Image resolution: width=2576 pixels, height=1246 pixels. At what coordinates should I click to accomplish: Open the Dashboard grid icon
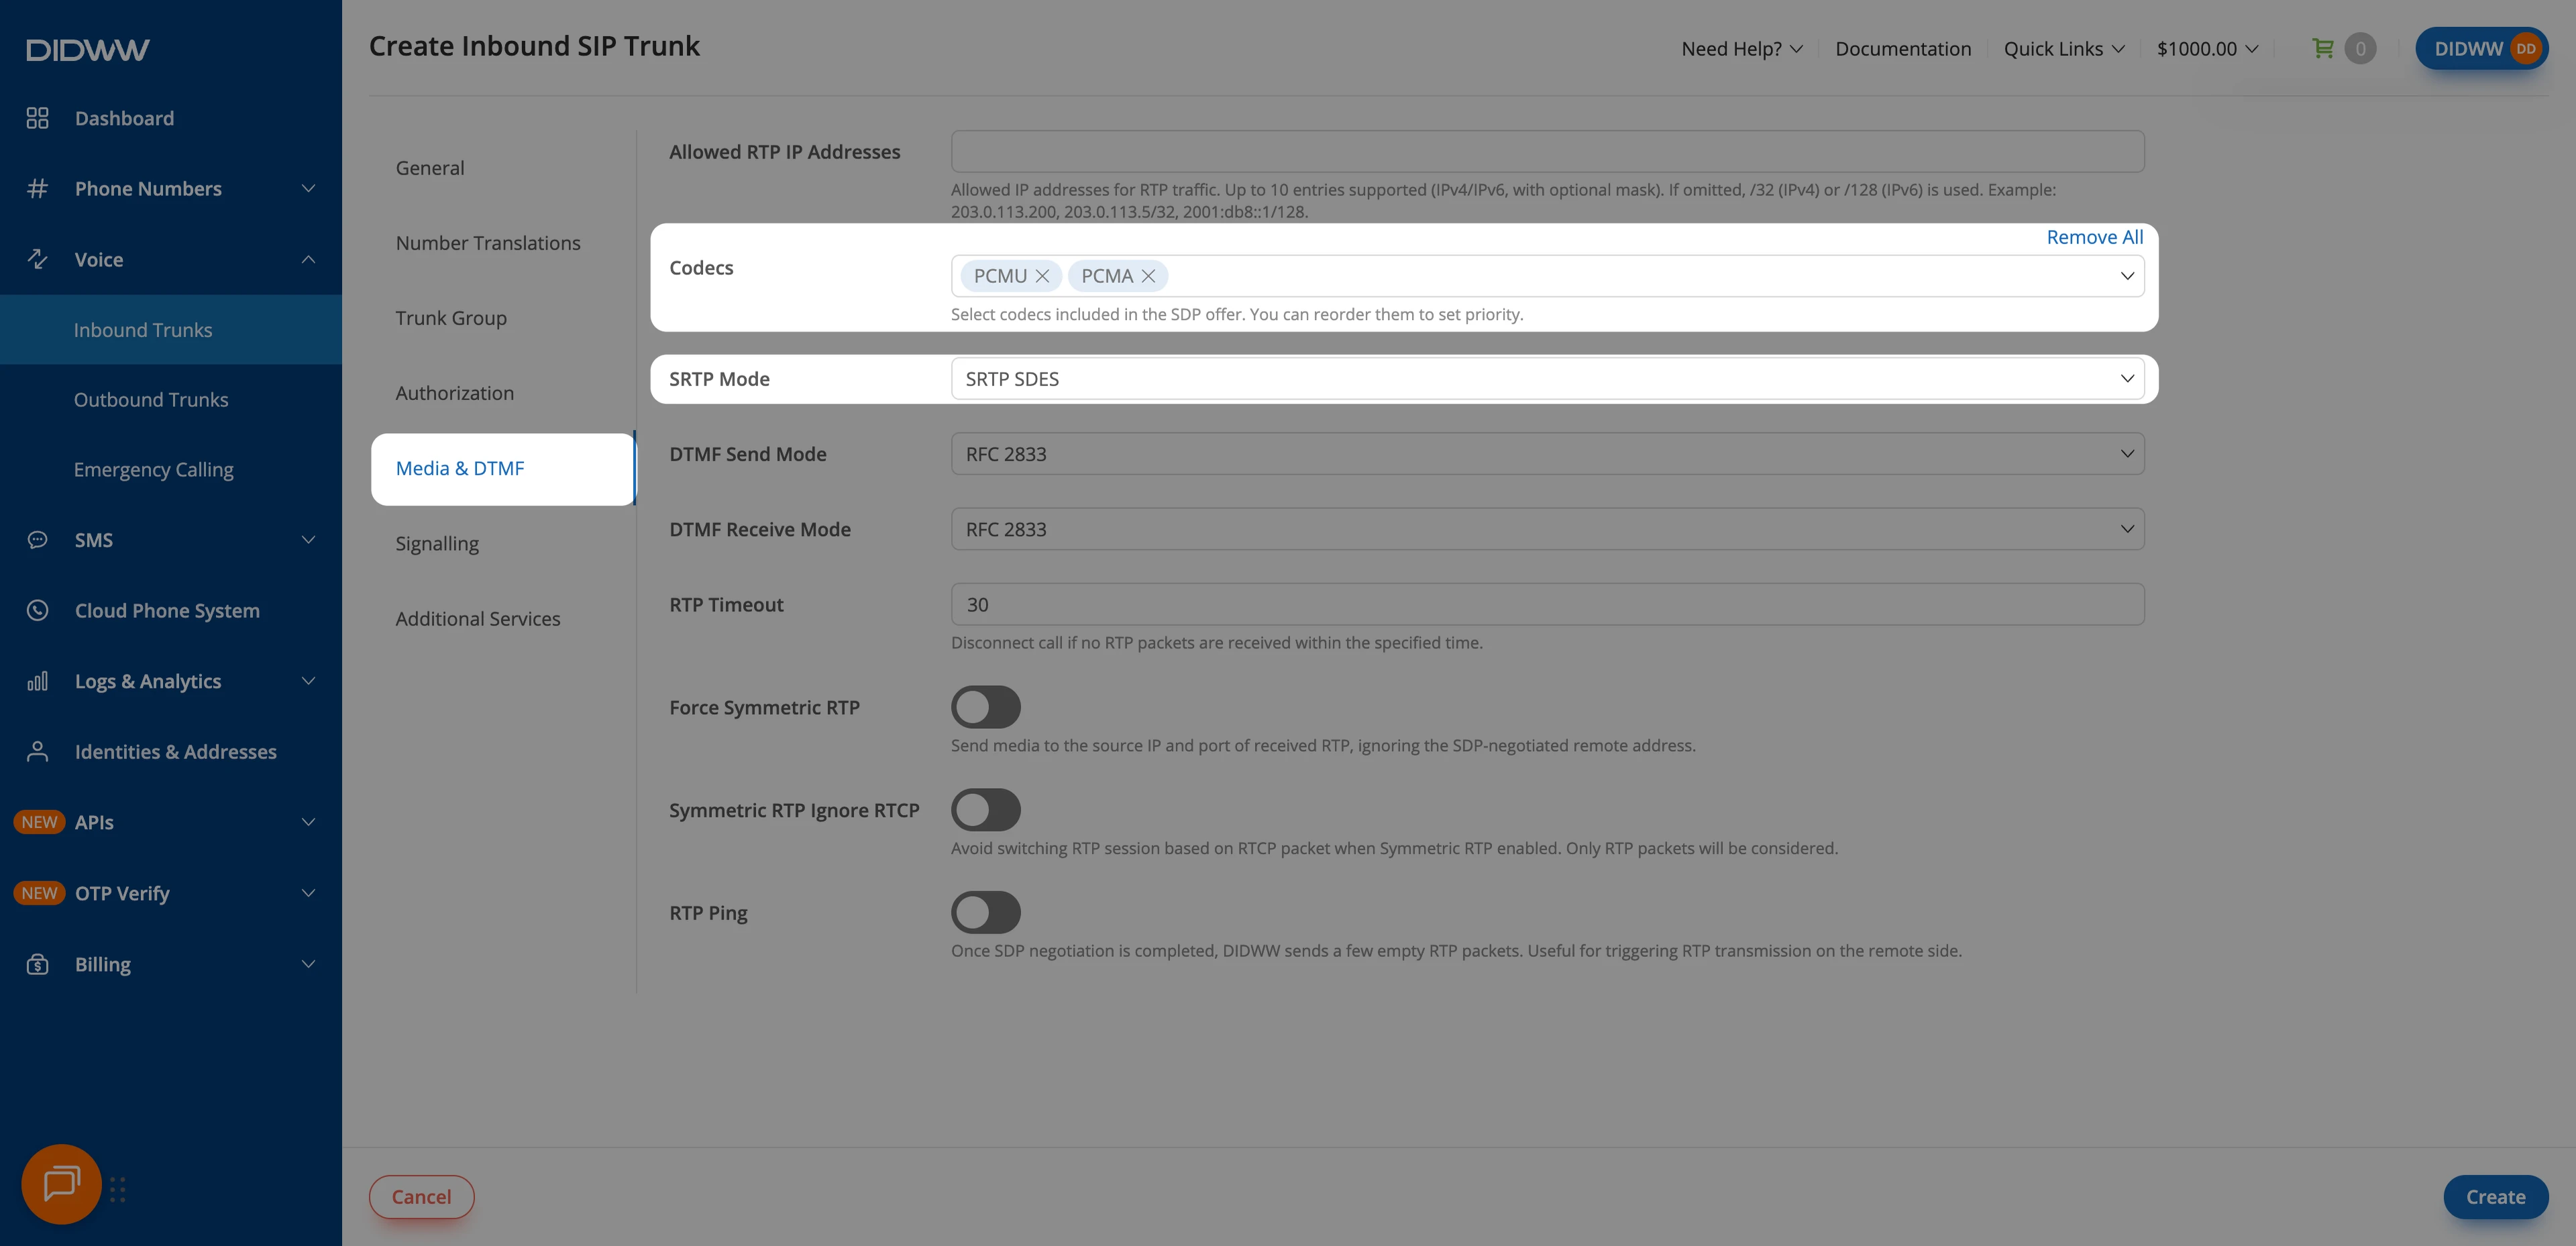tap(37, 118)
